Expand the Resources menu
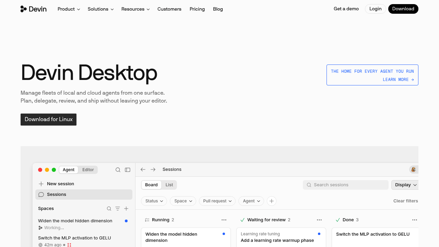Viewport: 439px width, 247px height. pos(135,9)
